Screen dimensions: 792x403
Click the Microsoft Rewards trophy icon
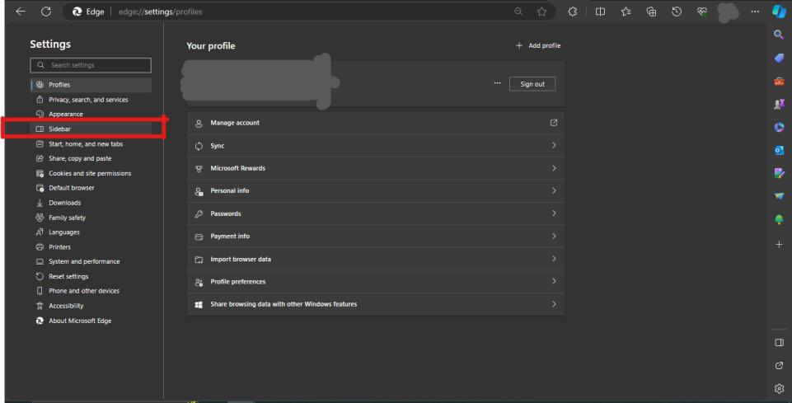click(199, 169)
